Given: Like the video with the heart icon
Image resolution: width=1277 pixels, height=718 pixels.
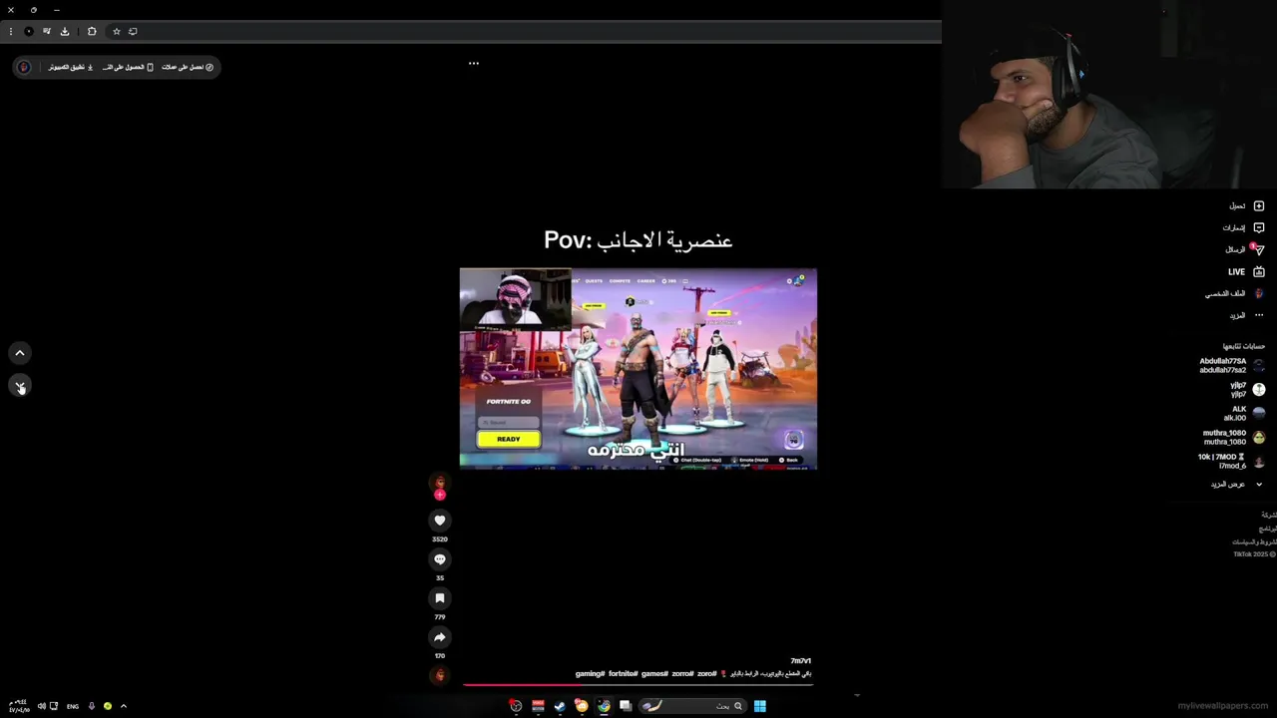Looking at the screenshot, I should pyautogui.click(x=440, y=521).
